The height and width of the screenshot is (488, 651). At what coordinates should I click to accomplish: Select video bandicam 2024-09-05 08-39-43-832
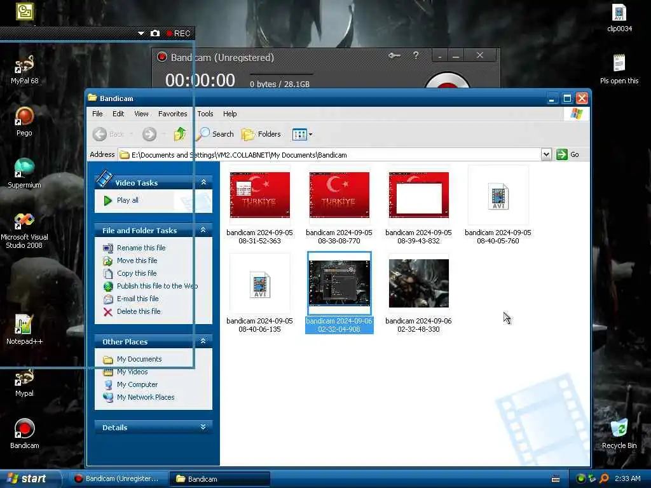418,205
